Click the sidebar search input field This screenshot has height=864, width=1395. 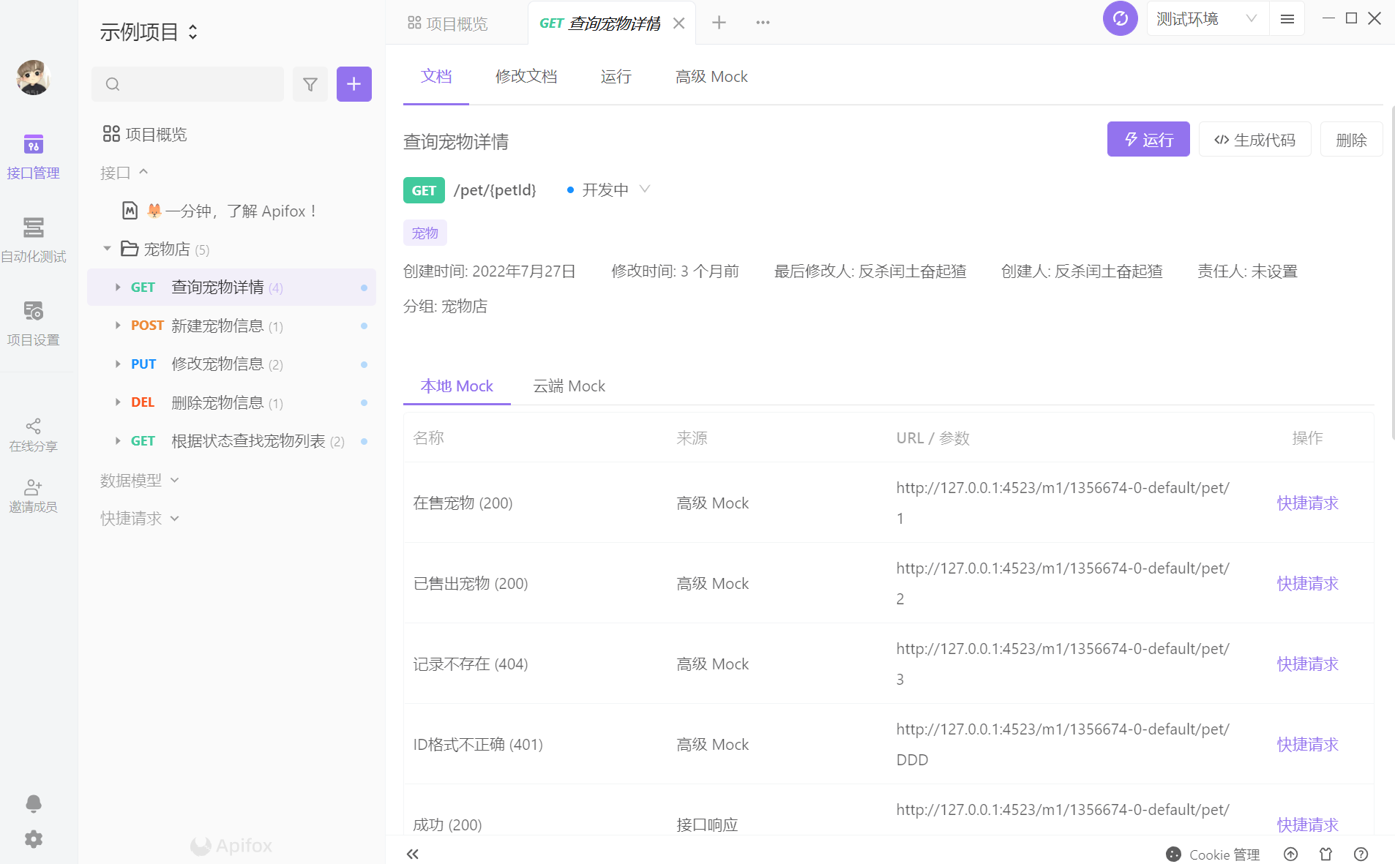[187, 84]
